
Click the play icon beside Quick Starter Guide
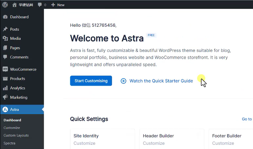click(x=123, y=81)
